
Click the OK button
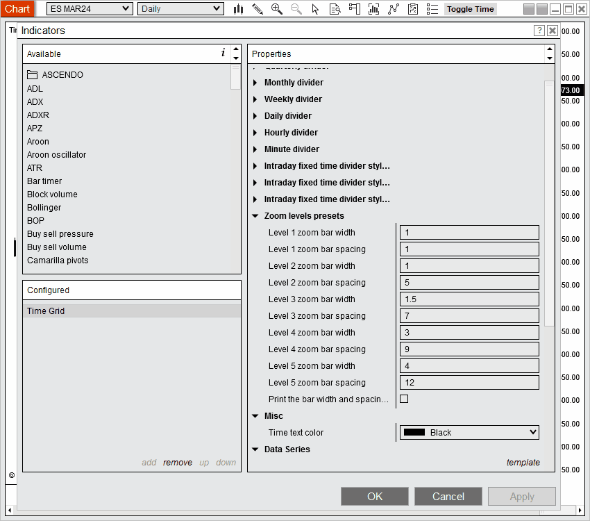(375, 496)
